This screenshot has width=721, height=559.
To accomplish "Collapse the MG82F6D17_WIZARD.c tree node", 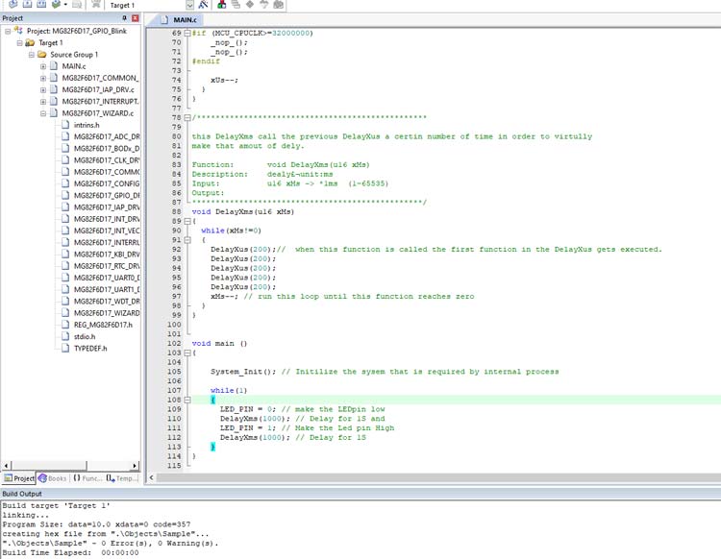I will coord(43,112).
